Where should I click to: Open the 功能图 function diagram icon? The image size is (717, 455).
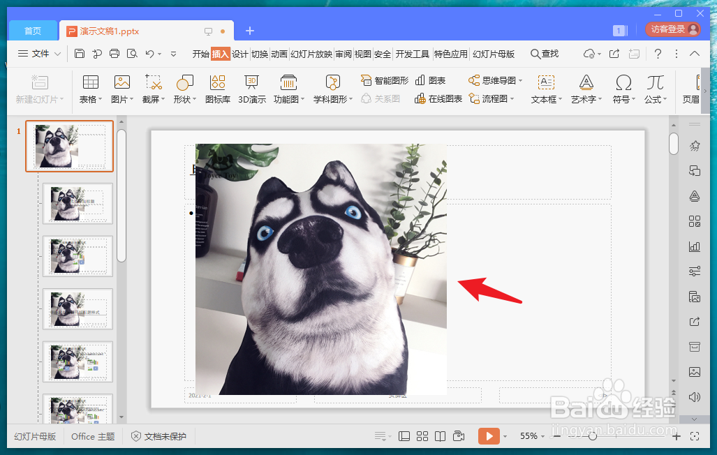tap(288, 82)
